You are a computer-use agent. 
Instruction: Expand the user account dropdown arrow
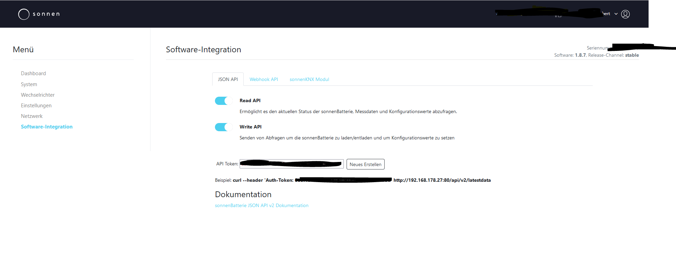(616, 14)
